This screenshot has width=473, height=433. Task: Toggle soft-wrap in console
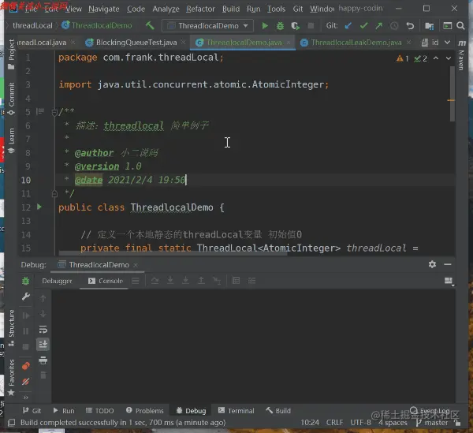pos(43,329)
